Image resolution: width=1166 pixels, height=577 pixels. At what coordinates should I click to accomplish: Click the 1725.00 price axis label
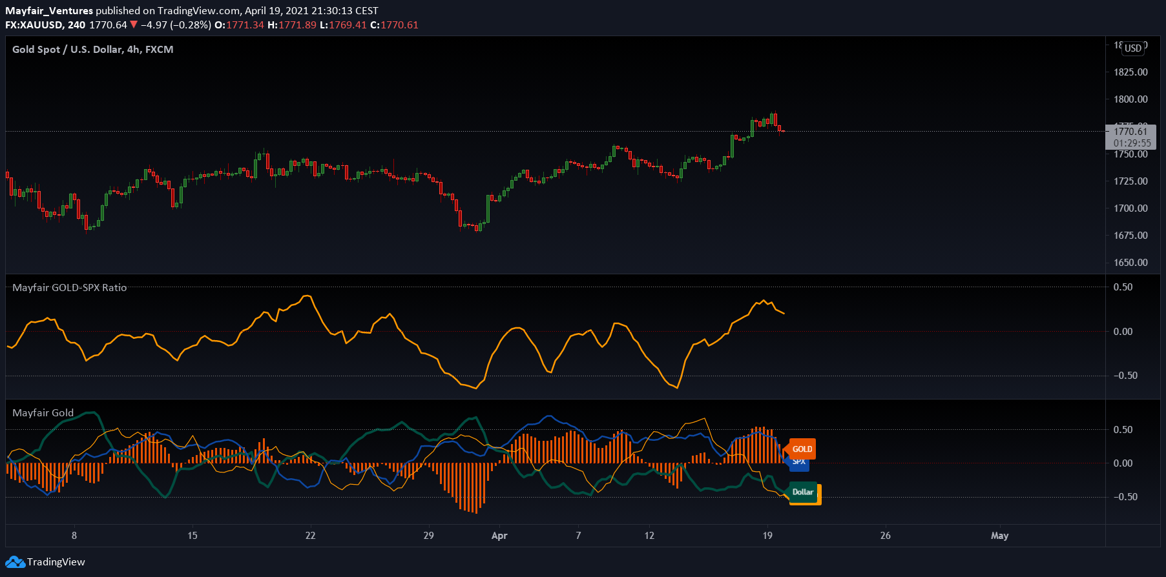(1130, 181)
